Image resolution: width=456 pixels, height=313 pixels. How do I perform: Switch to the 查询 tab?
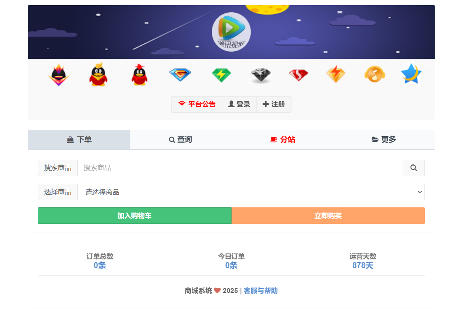[x=180, y=140]
